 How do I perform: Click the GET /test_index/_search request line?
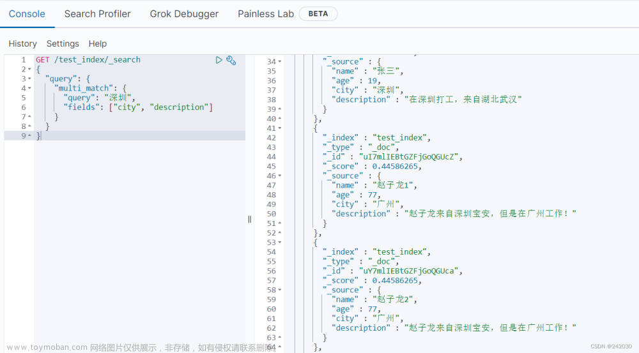[88, 60]
